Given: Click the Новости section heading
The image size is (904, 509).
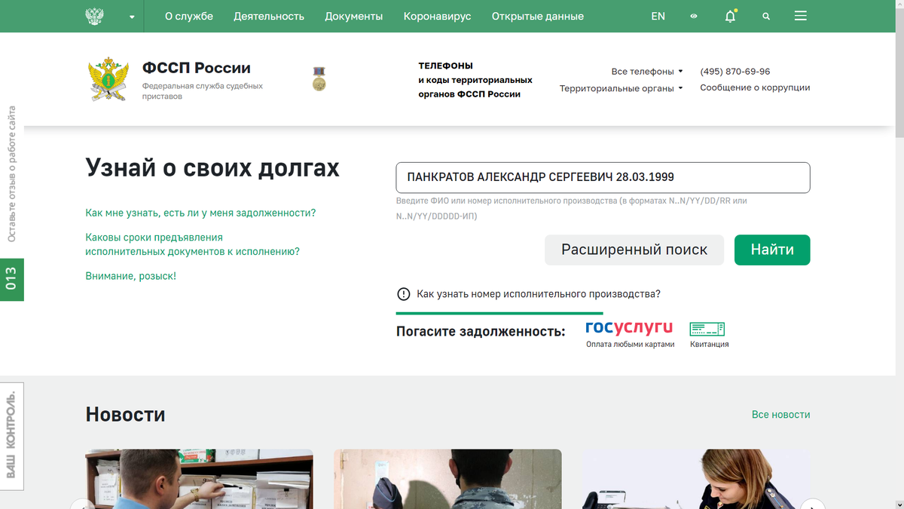Looking at the screenshot, I should [125, 414].
